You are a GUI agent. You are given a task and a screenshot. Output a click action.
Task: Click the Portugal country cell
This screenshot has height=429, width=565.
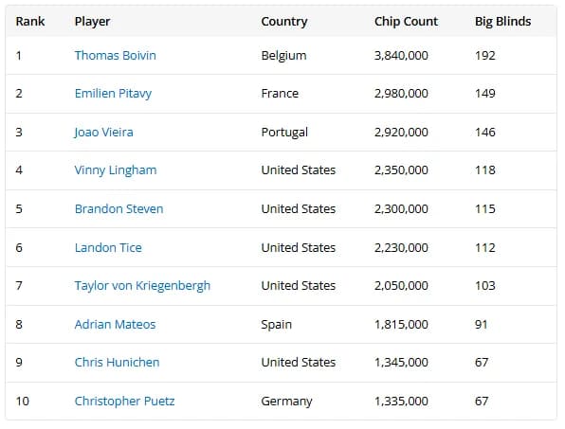point(284,133)
